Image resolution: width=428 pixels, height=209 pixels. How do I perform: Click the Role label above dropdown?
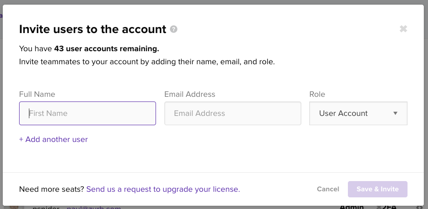317,94
